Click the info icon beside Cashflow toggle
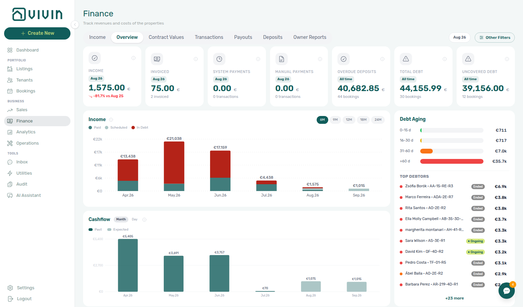 coord(144,220)
